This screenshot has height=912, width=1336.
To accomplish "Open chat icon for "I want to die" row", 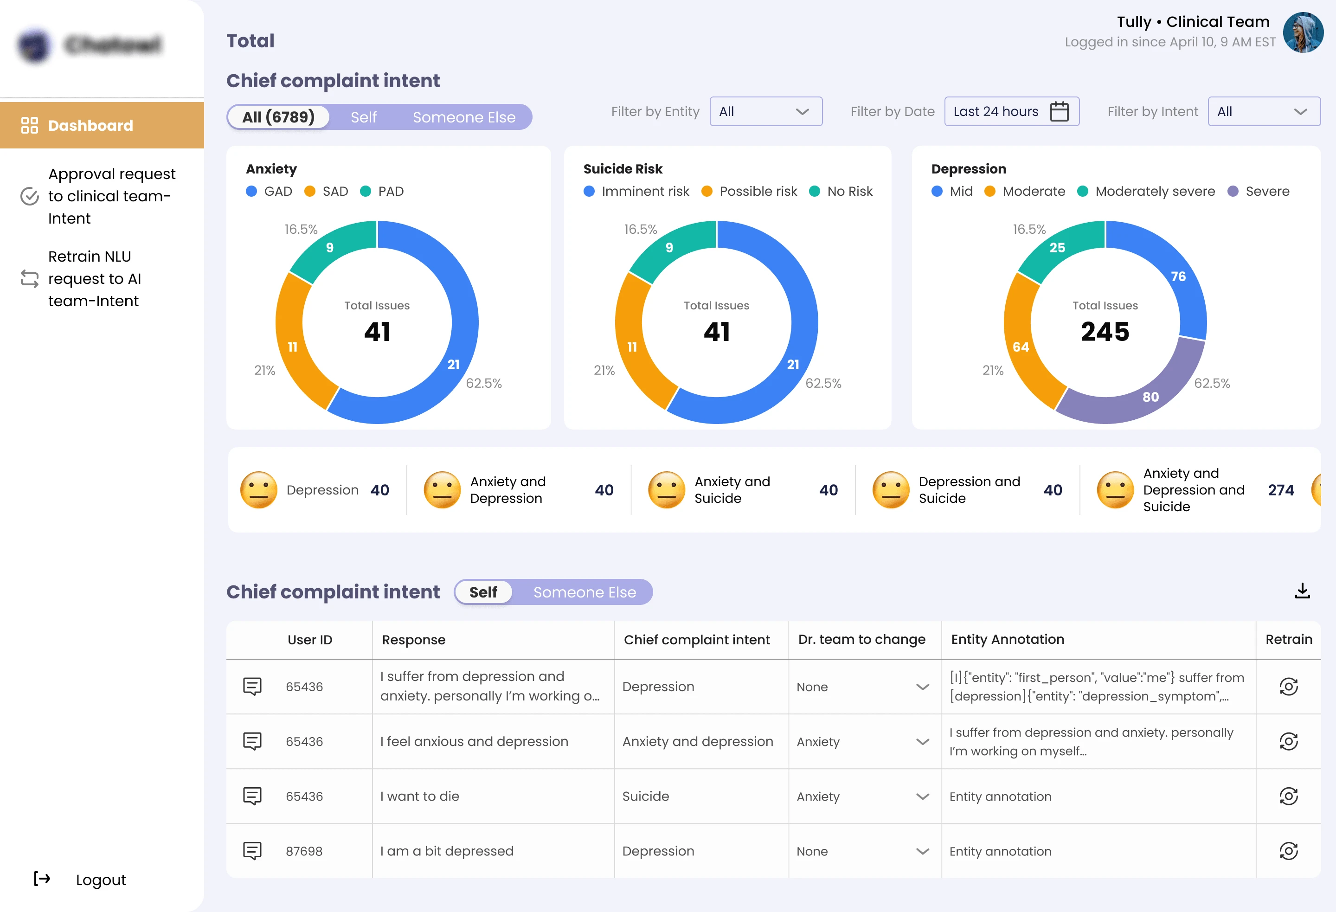I will click(252, 796).
